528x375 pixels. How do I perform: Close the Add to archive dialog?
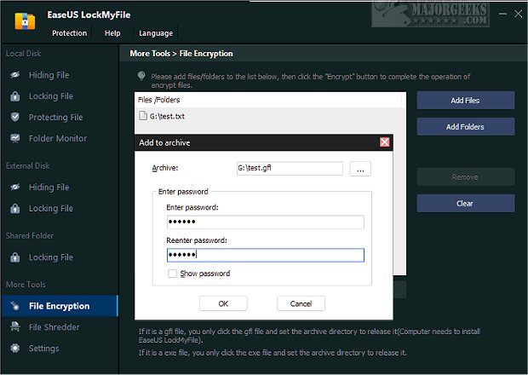[x=385, y=142]
